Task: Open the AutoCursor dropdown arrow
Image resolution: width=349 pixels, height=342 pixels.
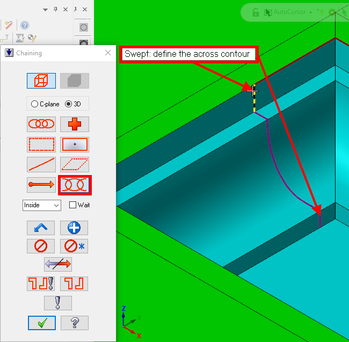Action: pos(311,12)
